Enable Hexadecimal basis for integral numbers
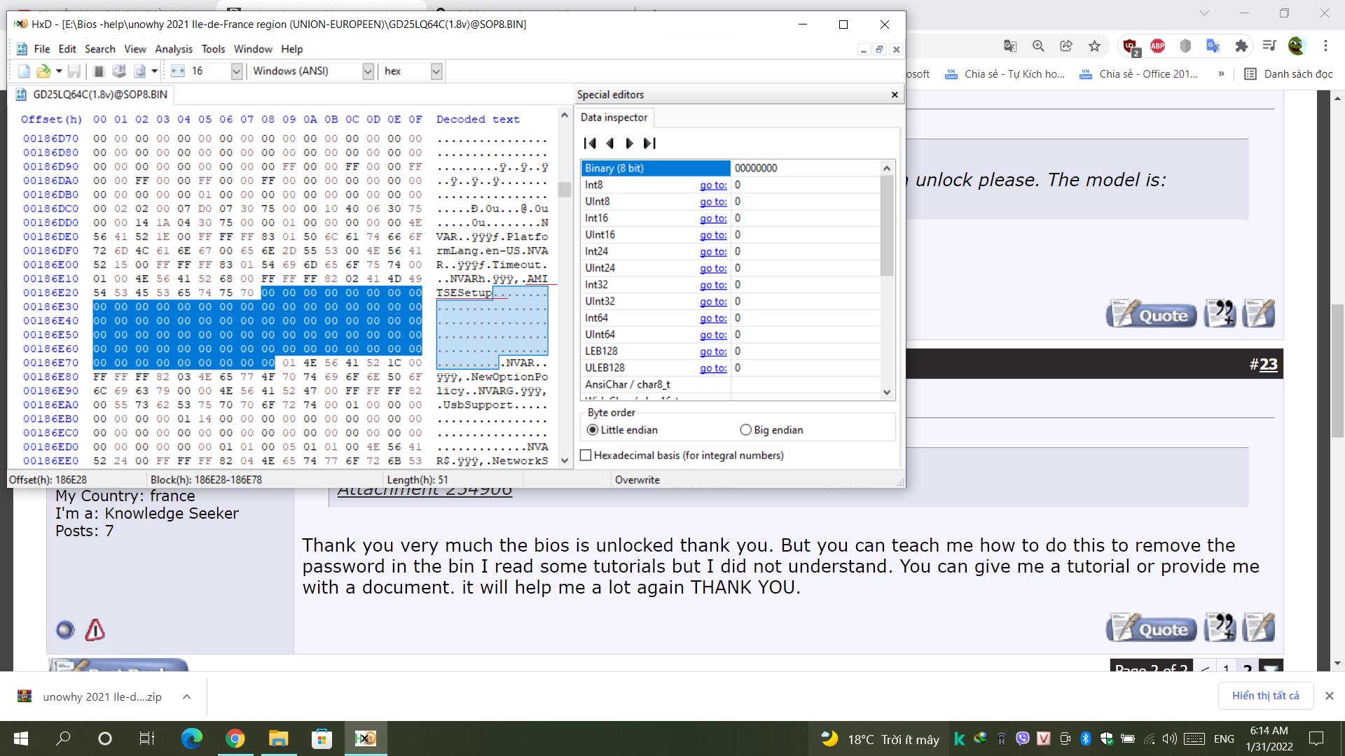 [586, 456]
